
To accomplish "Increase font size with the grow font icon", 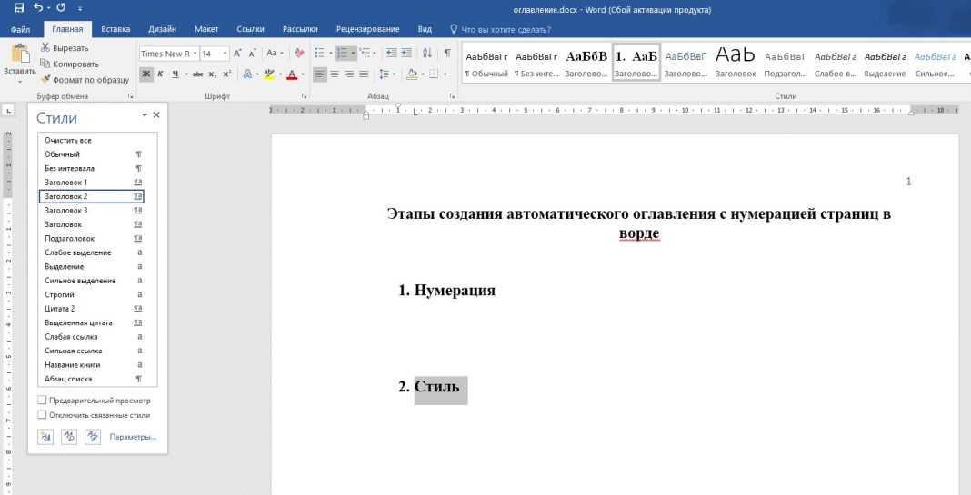I will pos(238,54).
